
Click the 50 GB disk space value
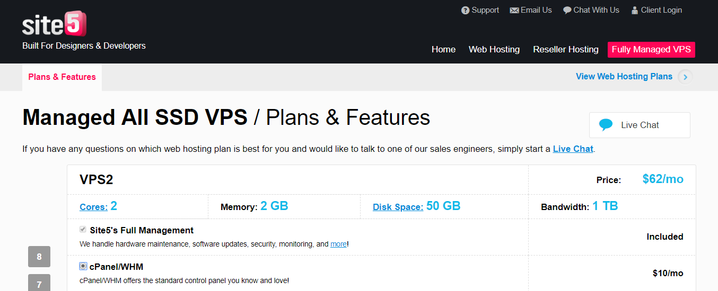click(443, 206)
